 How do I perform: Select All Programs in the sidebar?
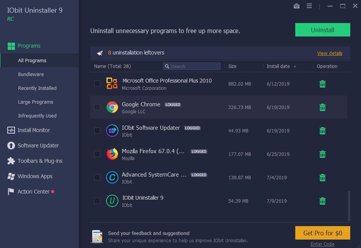tap(39, 60)
